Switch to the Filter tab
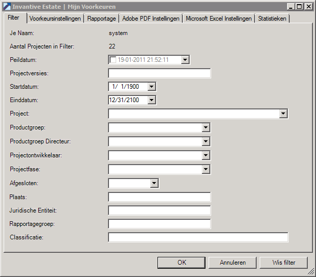Viewport: 316px width, 277px height. [x=14, y=18]
